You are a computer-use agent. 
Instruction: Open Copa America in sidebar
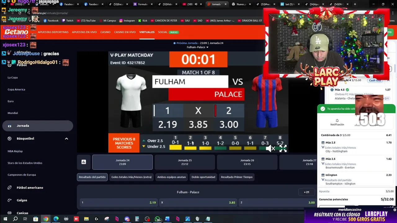[16, 90]
